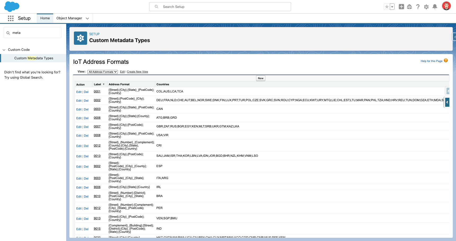Sort by the Address Format column header
The height and width of the screenshot is (241, 456).
119,84
